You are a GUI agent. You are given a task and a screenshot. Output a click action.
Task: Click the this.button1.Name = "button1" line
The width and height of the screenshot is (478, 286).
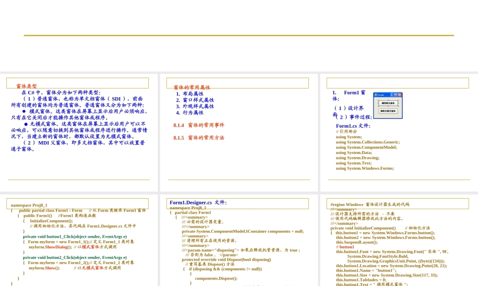[366, 270]
